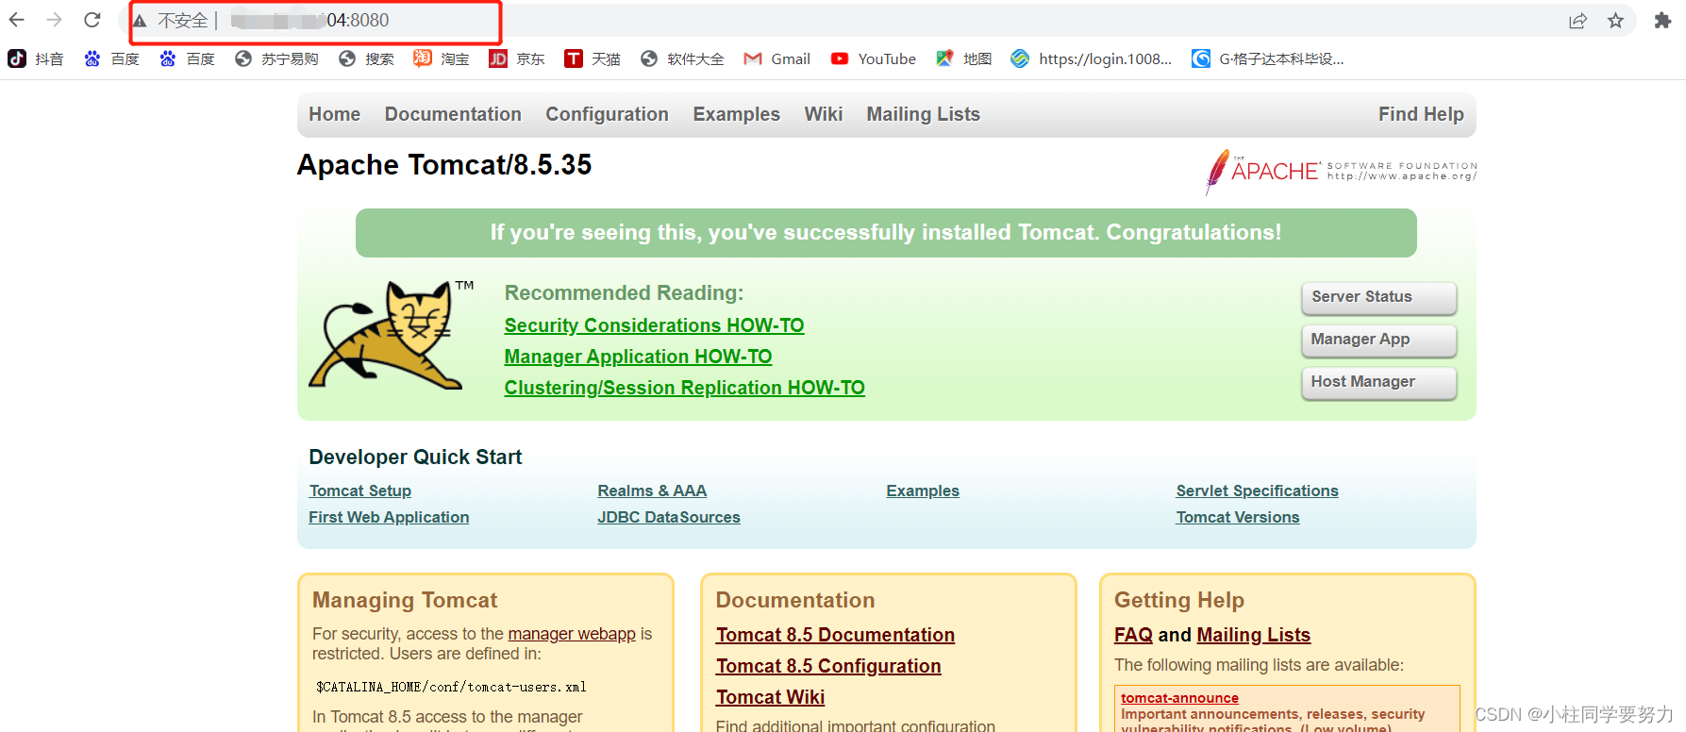Screen dimensions: 1686x732
Task: Open the Realms & AAA link
Action: click(652, 491)
